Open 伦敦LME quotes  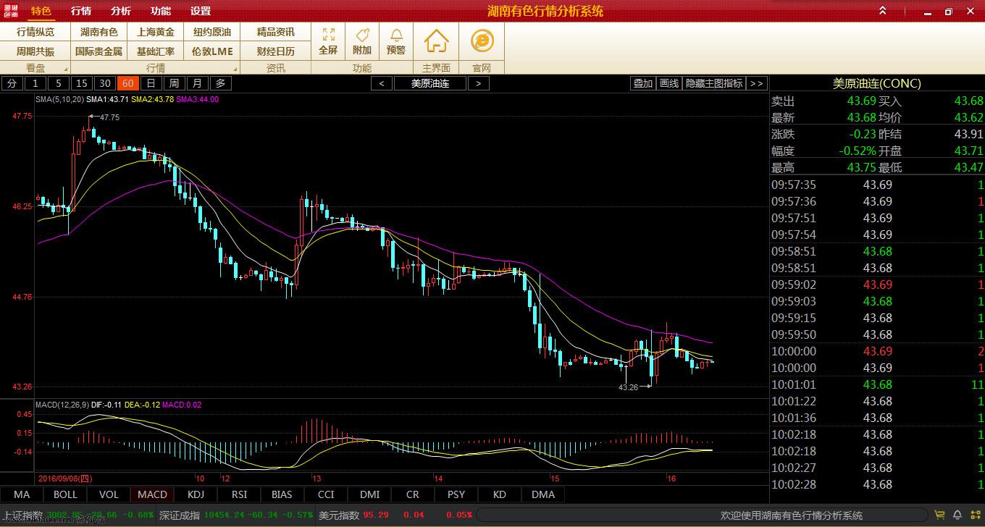[212, 51]
